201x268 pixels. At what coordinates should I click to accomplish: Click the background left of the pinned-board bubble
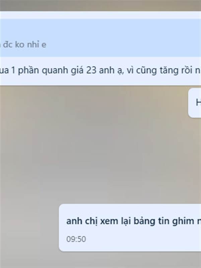click(x=29, y=227)
